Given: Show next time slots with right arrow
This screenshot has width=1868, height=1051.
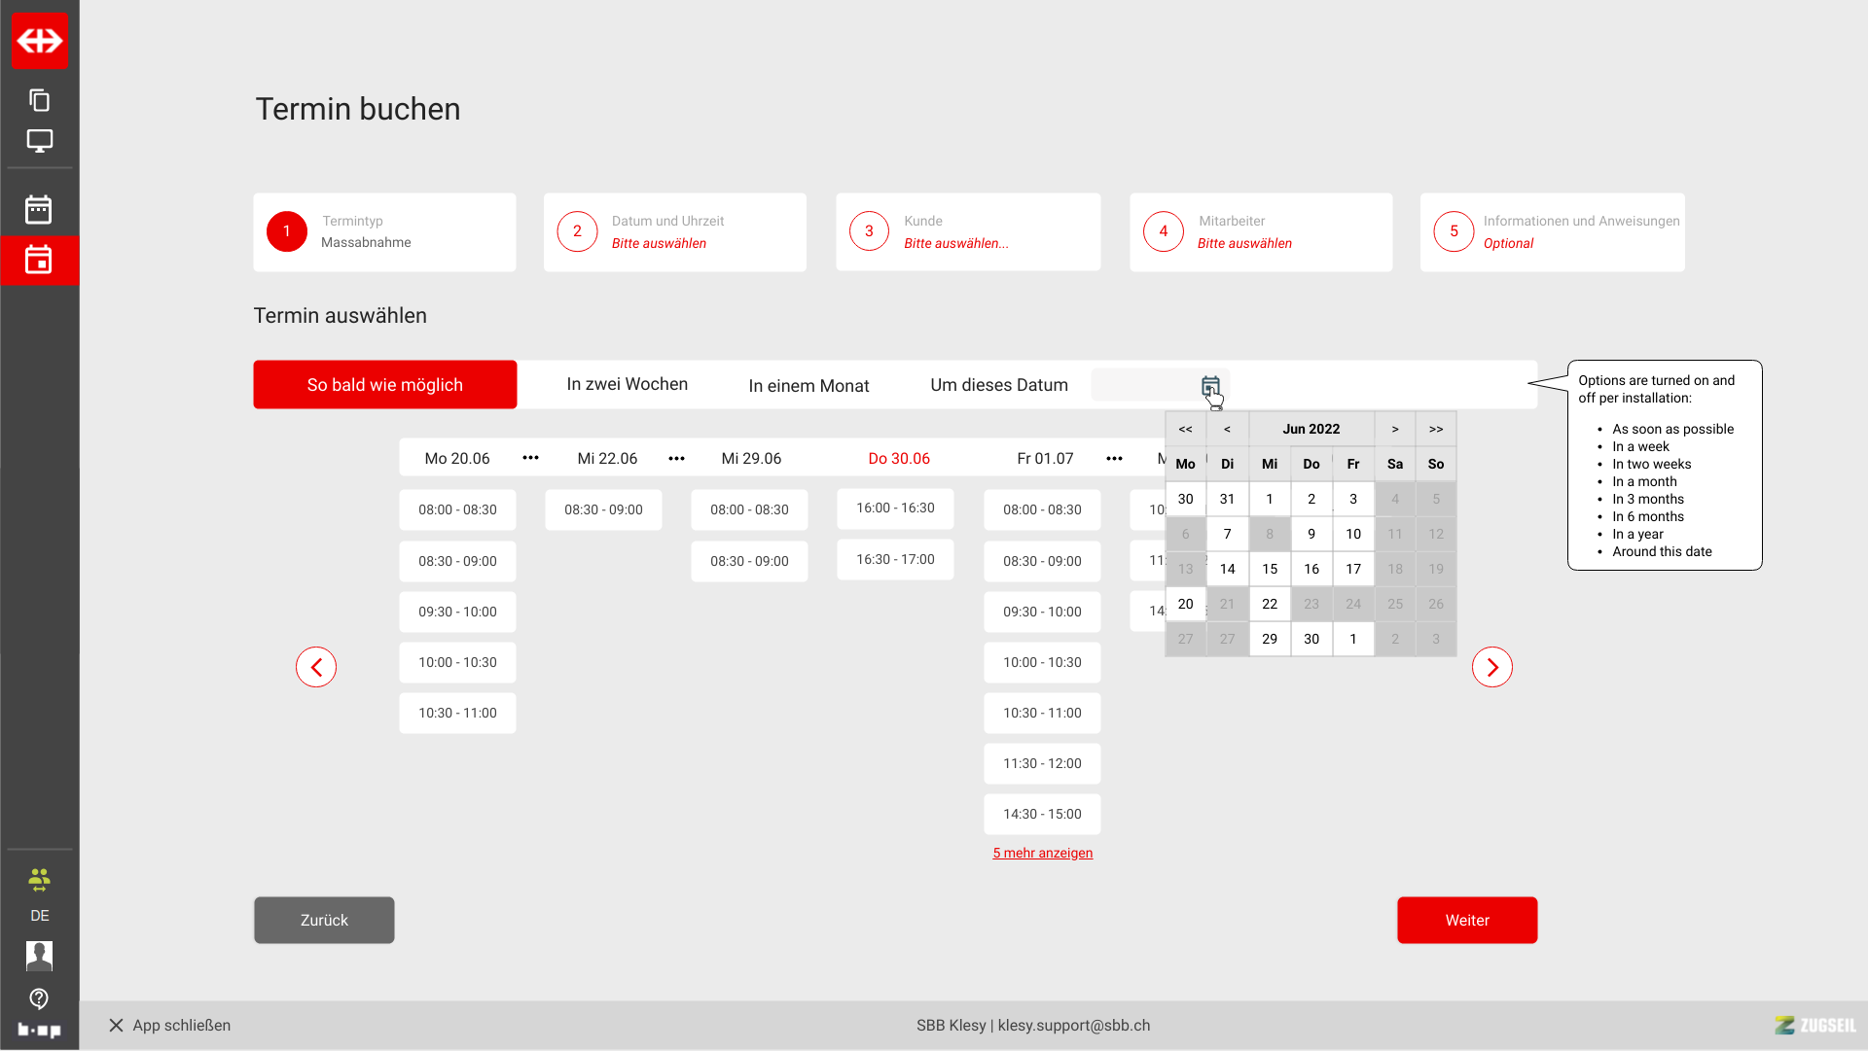Looking at the screenshot, I should [1491, 667].
